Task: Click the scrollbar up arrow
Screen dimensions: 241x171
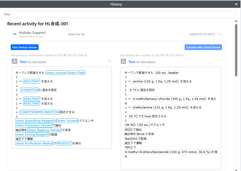Action: 236,21
